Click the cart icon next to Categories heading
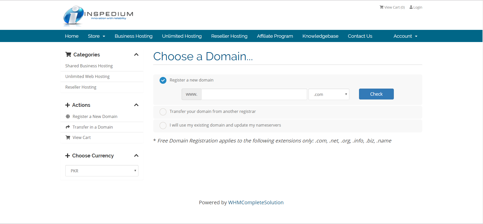Image resolution: width=483 pixels, height=224 pixels. [x=68, y=54]
